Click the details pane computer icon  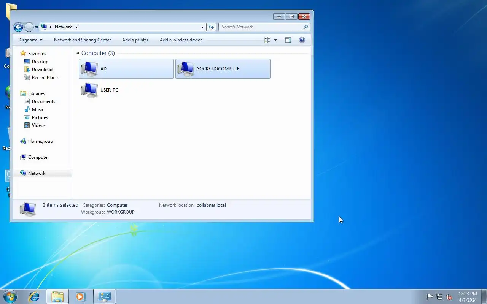(28, 209)
